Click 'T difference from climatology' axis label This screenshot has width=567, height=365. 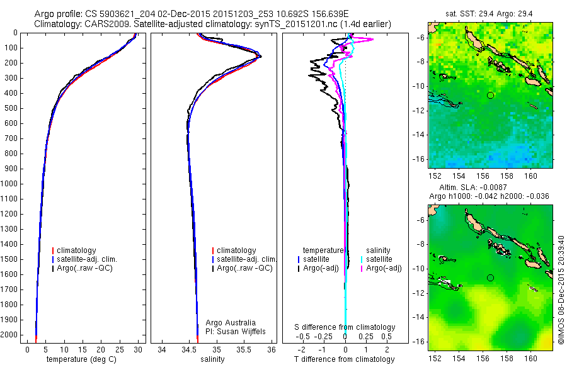tap(344, 359)
